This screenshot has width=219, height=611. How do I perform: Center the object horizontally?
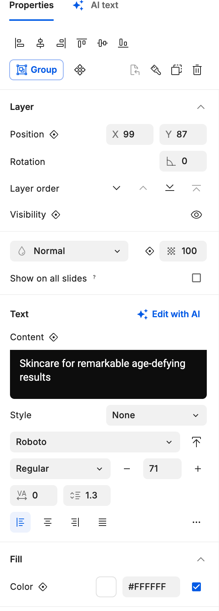tap(40, 43)
